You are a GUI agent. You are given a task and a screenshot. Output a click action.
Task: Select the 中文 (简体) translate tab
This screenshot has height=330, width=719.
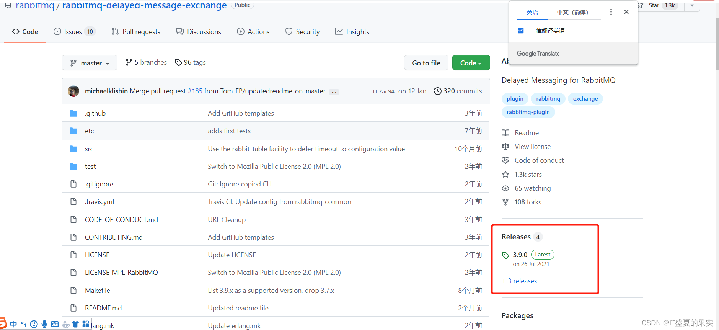tap(572, 12)
